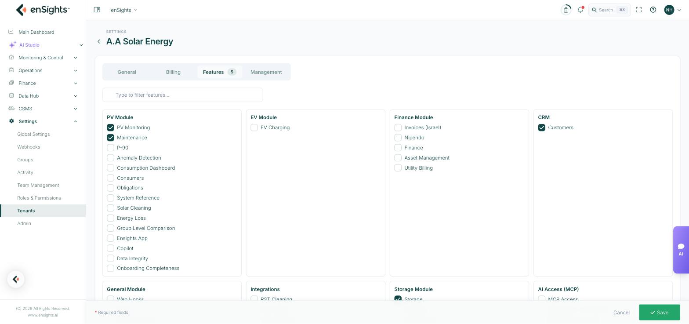The width and height of the screenshot is (689, 324).
Task: Check Consumption Dashboard
Action: tap(110, 168)
